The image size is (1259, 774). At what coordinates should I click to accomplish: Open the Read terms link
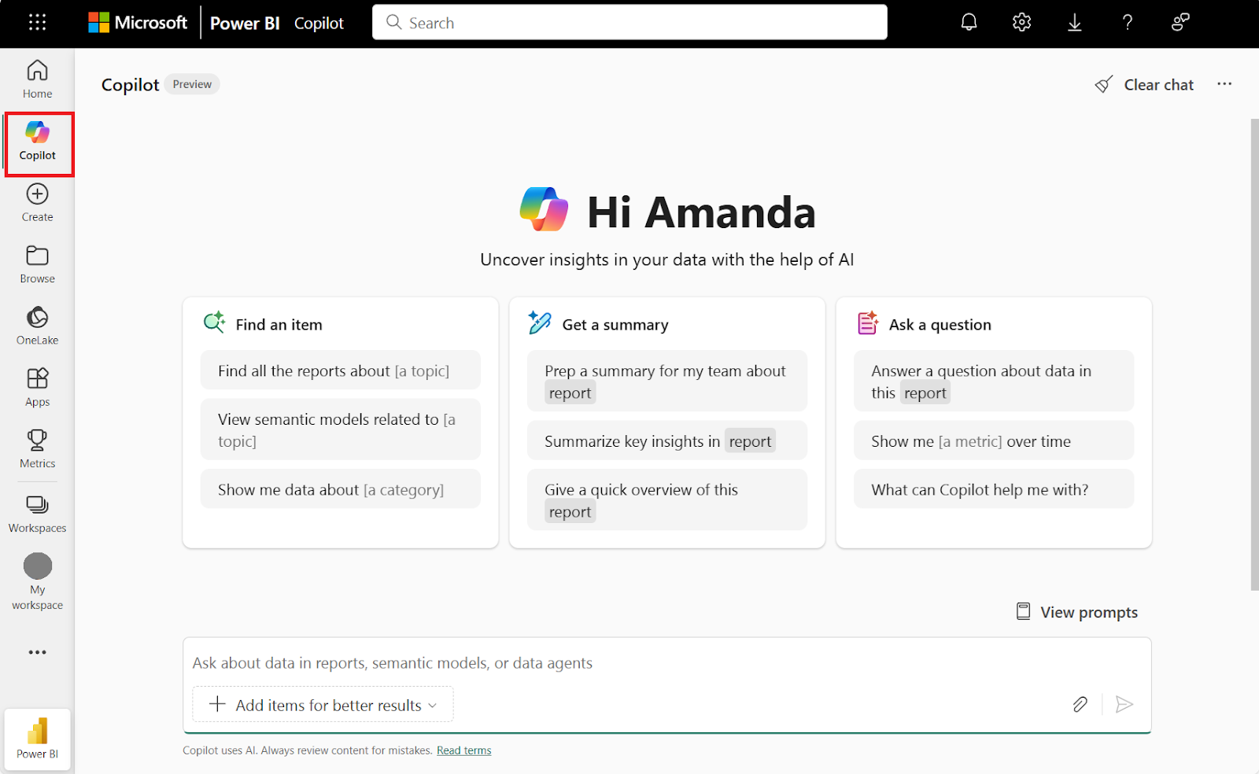[x=463, y=750]
